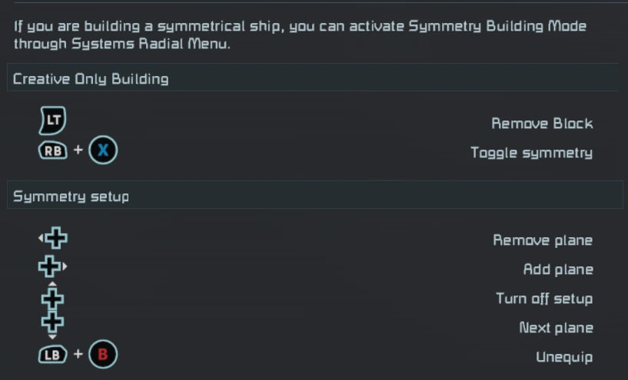The width and height of the screenshot is (628, 380).
Task: Select the Add plane label
Action: (x=558, y=269)
